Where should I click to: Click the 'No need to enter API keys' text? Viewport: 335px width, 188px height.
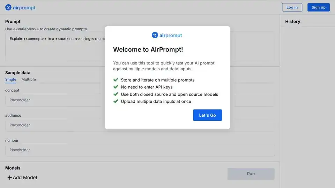[x=147, y=87]
